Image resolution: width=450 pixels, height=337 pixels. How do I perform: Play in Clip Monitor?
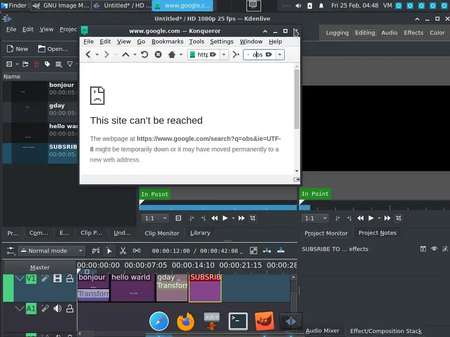pyautogui.click(x=225, y=219)
